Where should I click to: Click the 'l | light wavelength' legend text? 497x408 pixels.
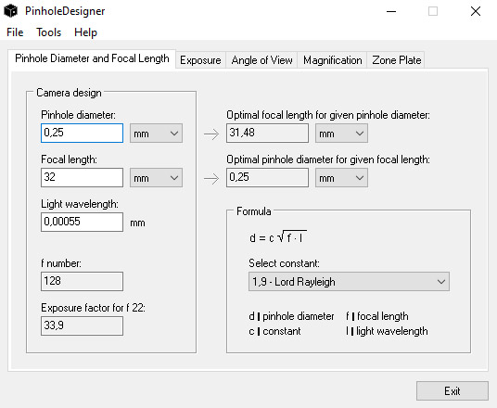(x=387, y=331)
